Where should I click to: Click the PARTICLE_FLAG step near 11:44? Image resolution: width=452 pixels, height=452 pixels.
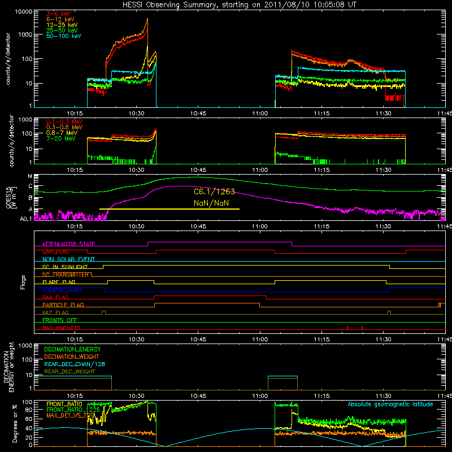click(x=440, y=305)
